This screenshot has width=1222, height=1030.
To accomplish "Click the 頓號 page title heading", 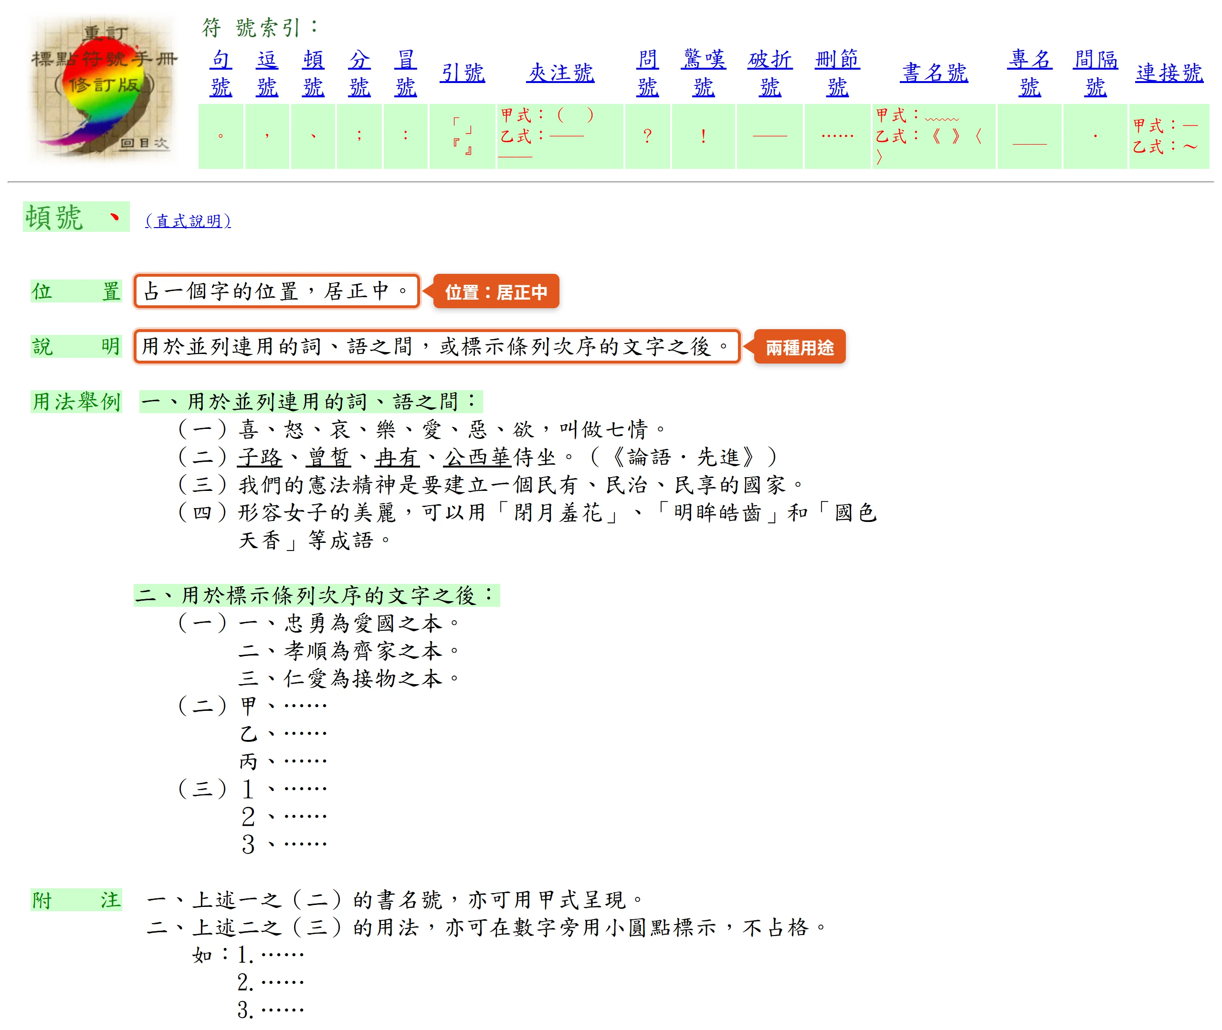I will [x=76, y=217].
